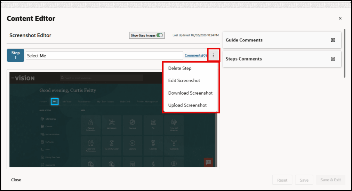Choose Upload Screenshot from the menu

coord(187,105)
